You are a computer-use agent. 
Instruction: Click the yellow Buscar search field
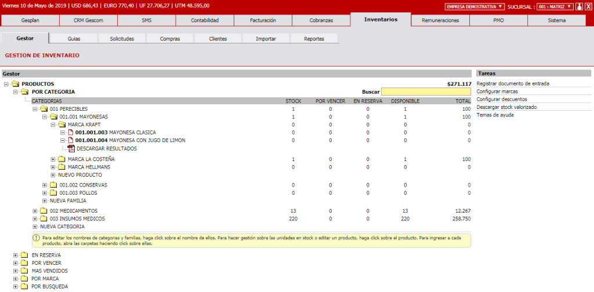coord(426,92)
